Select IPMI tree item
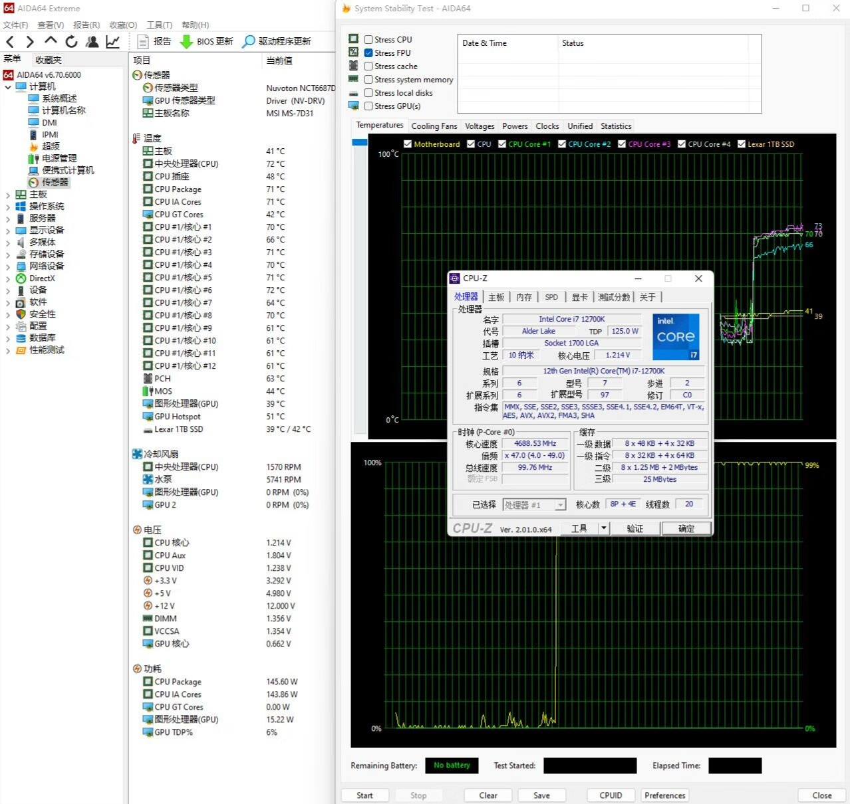This screenshot has height=804, width=850. coord(50,134)
